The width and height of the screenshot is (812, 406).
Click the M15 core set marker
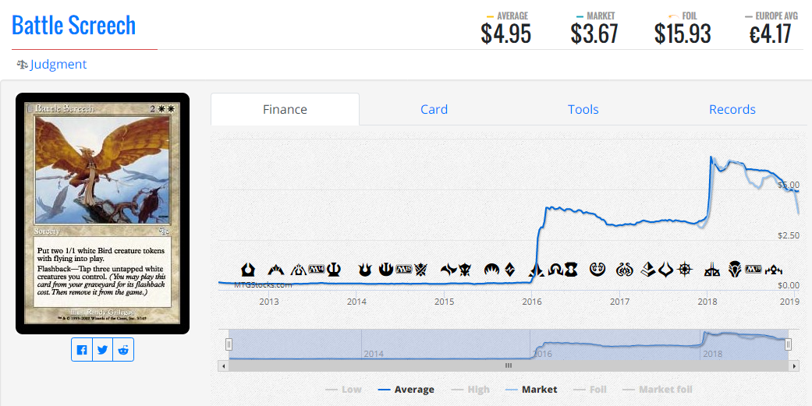click(404, 269)
